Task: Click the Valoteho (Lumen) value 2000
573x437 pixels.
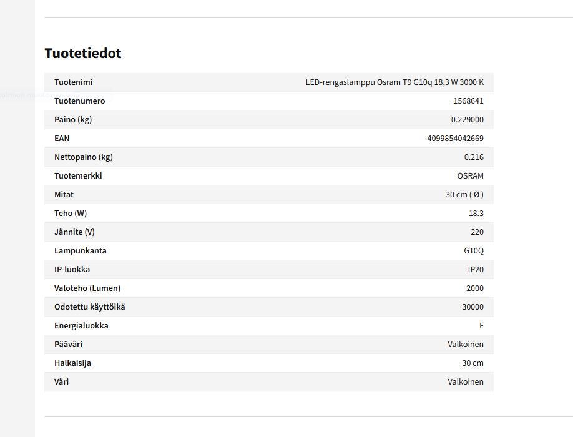Action: [474, 288]
